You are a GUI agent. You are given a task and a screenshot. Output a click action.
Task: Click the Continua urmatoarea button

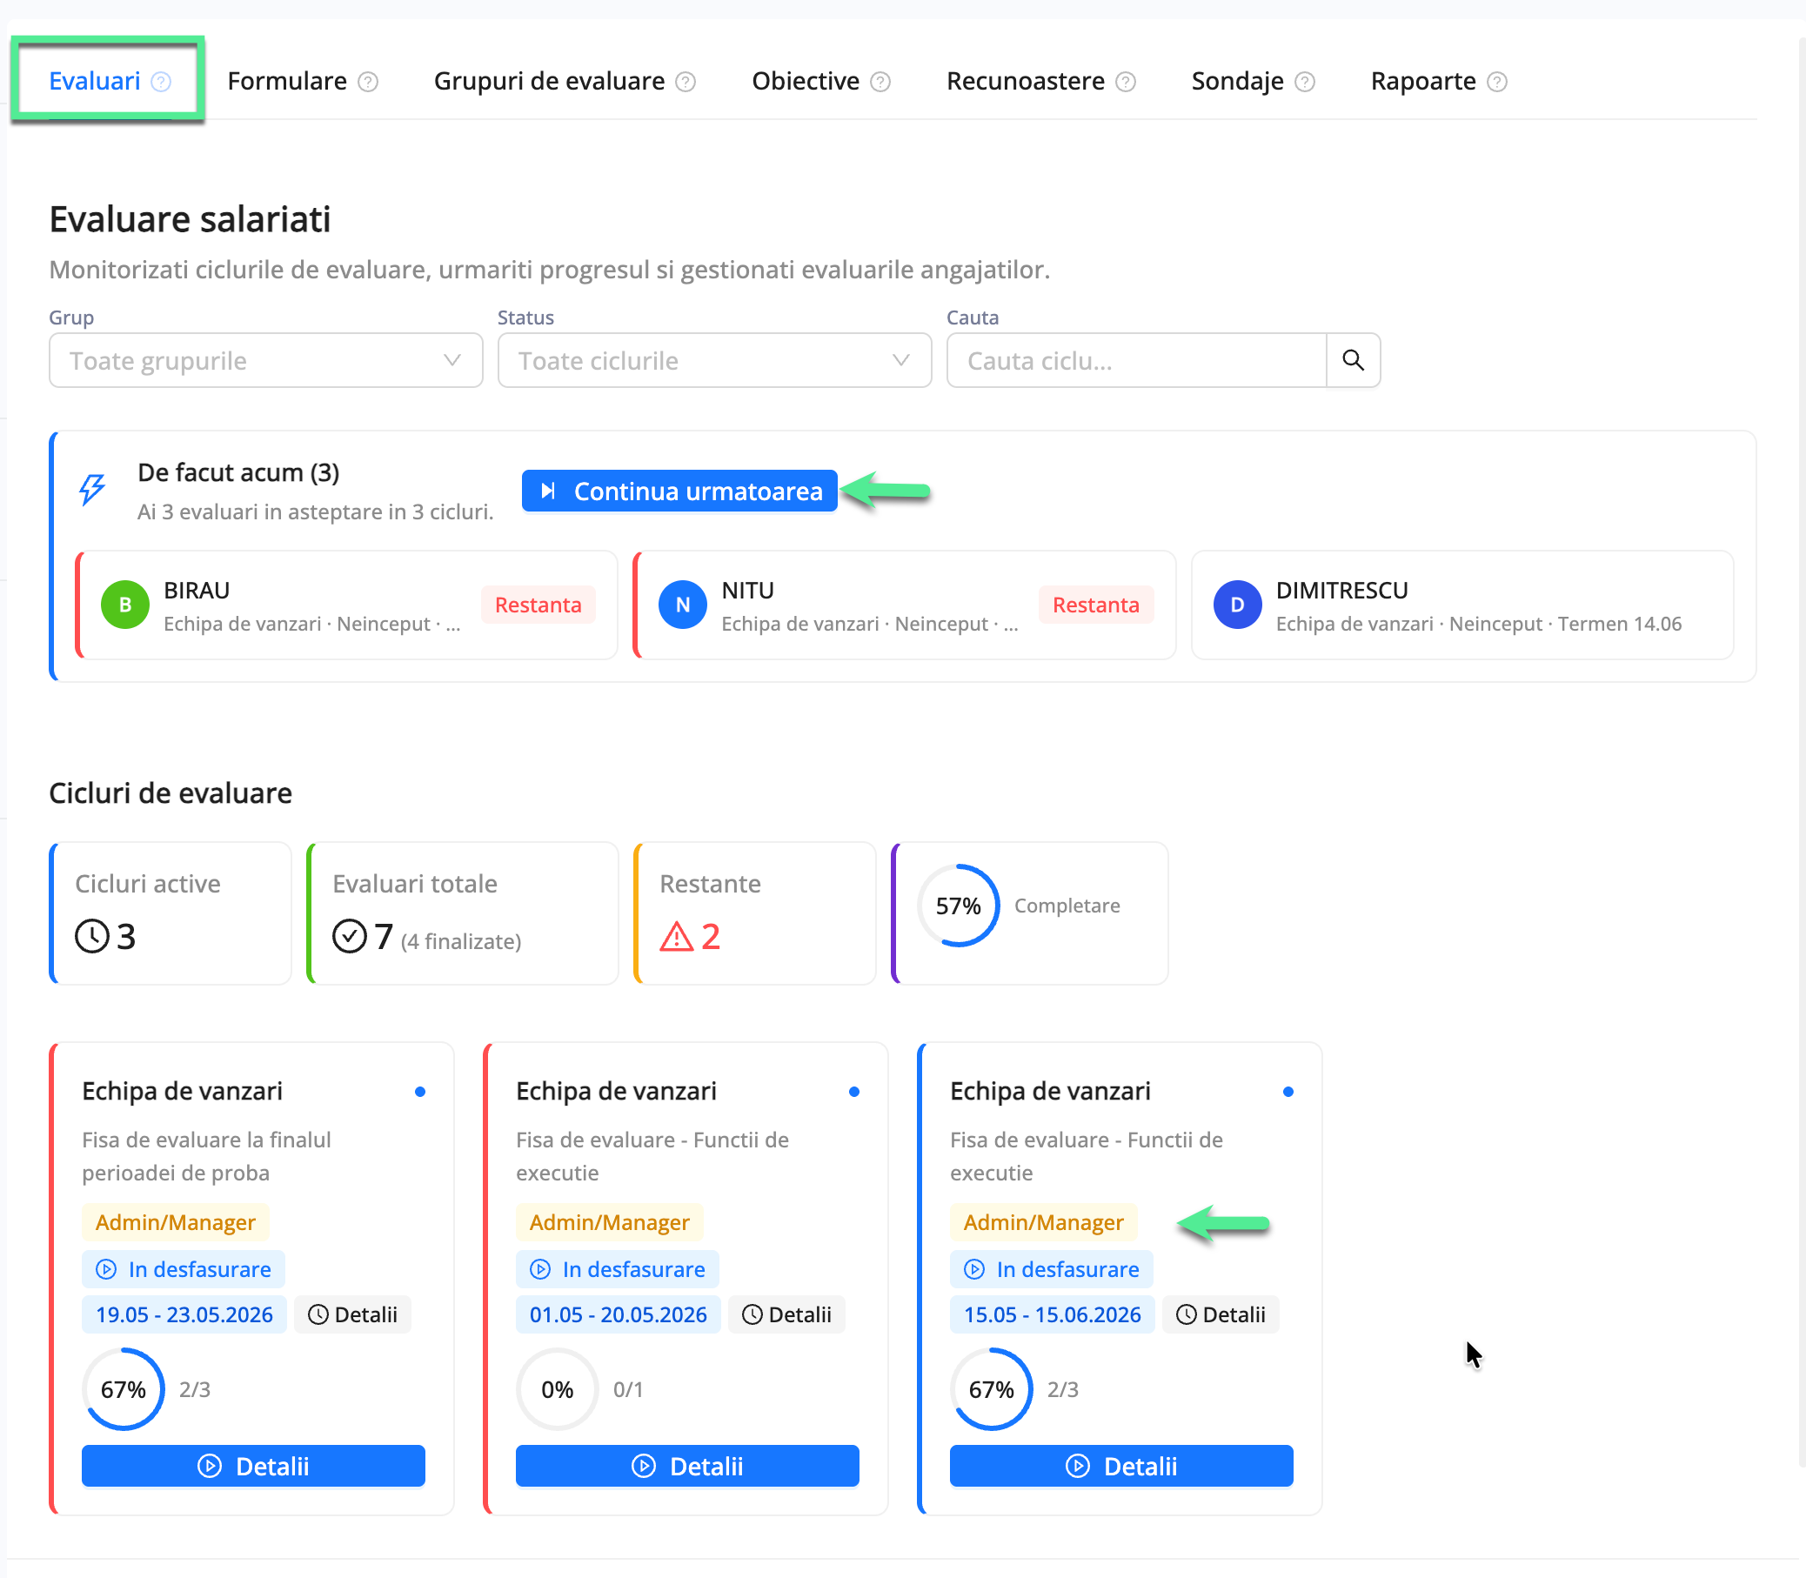(x=679, y=491)
